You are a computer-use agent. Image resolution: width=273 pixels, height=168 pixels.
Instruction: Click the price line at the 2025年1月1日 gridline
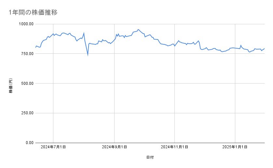[235, 48]
